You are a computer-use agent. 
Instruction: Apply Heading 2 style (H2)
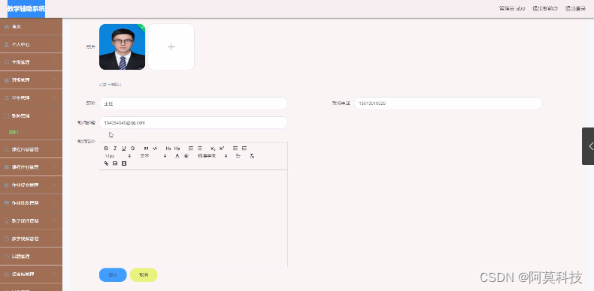coord(177,148)
